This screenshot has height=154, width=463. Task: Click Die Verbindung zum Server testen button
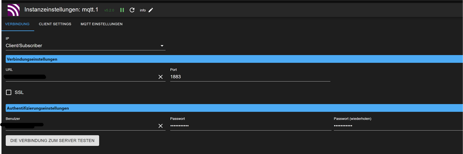click(x=52, y=141)
